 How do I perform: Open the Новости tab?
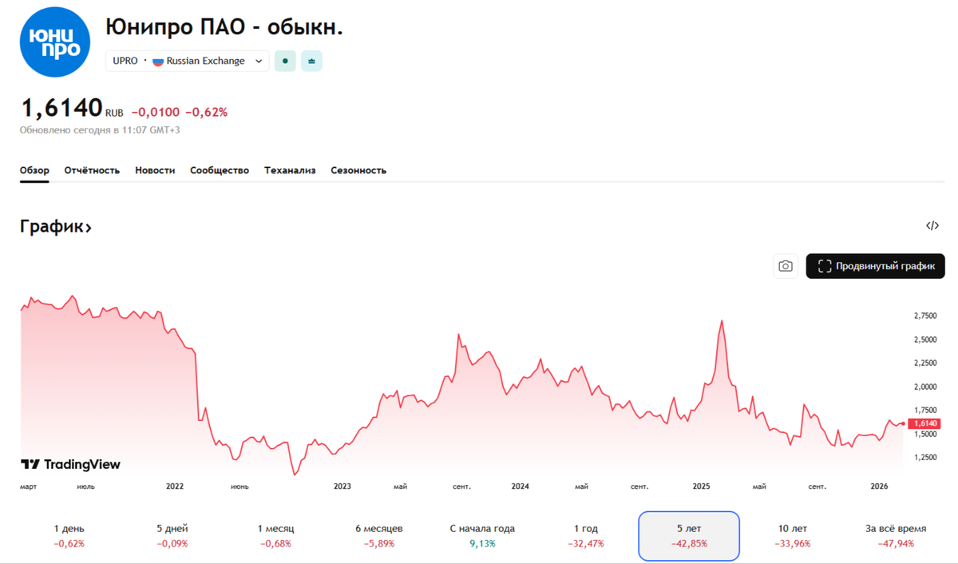tap(155, 170)
